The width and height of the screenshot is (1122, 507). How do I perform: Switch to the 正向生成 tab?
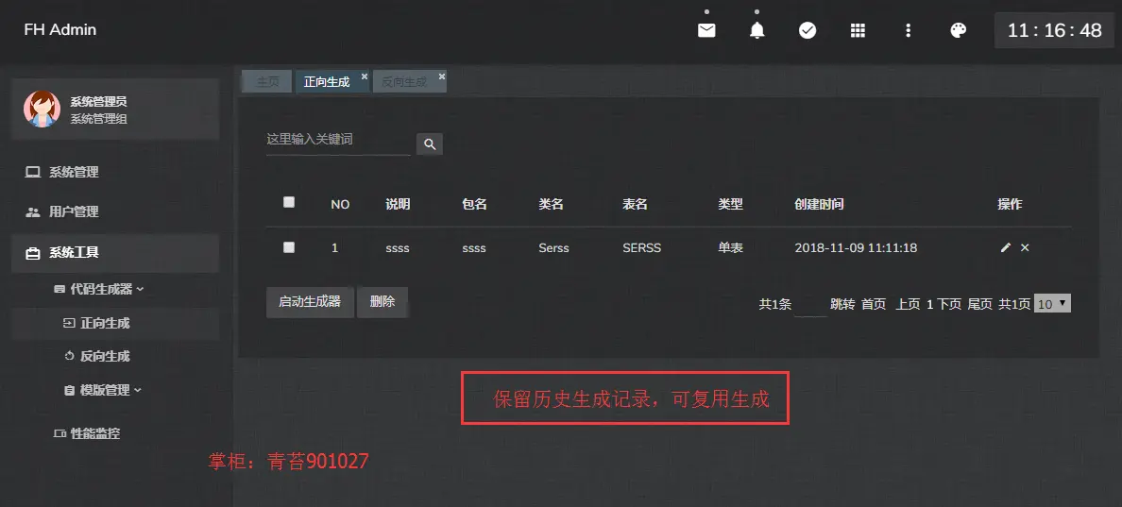pyautogui.click(x=327, y=81)
